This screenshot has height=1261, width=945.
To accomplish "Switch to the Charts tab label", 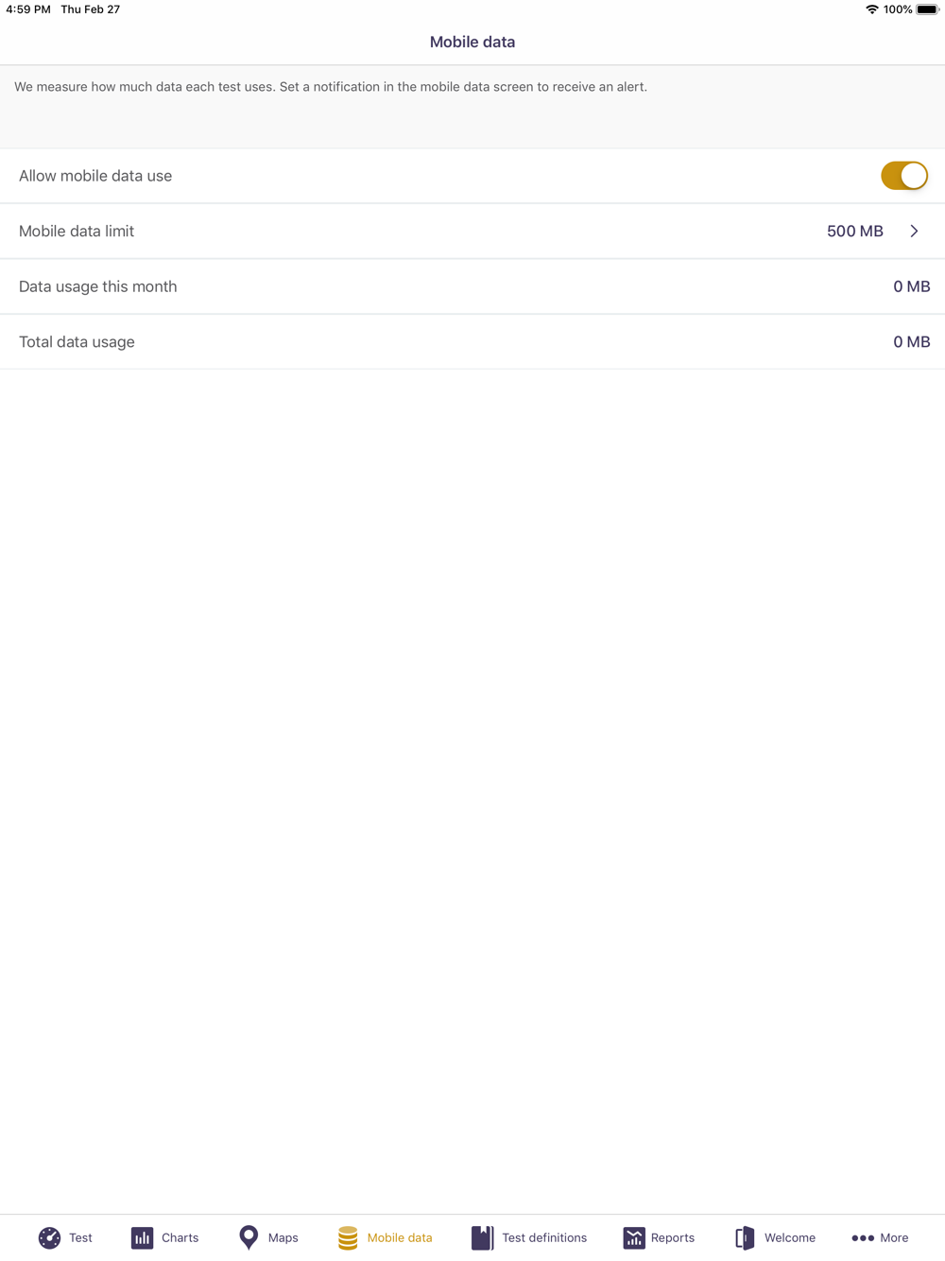I will click(180, 1237).
